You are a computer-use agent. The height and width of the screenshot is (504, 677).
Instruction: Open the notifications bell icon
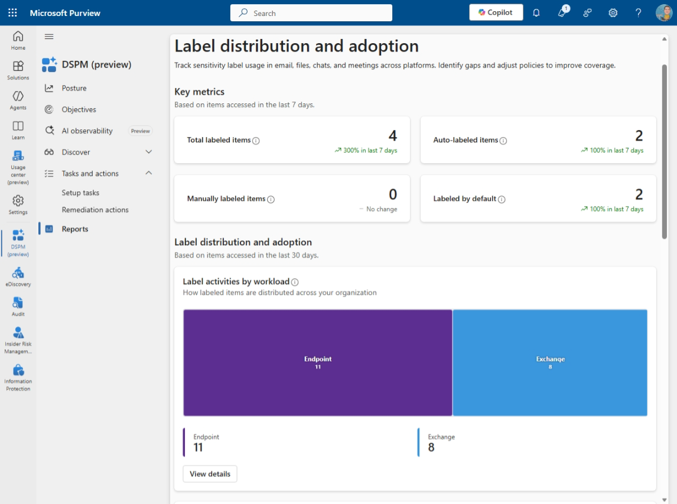tap(536, 12)
